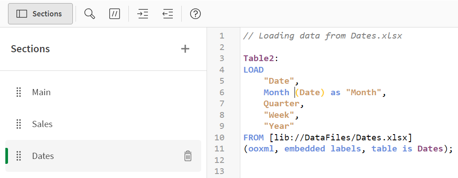Click 'embedded labels' in line 11

point(323,149)
